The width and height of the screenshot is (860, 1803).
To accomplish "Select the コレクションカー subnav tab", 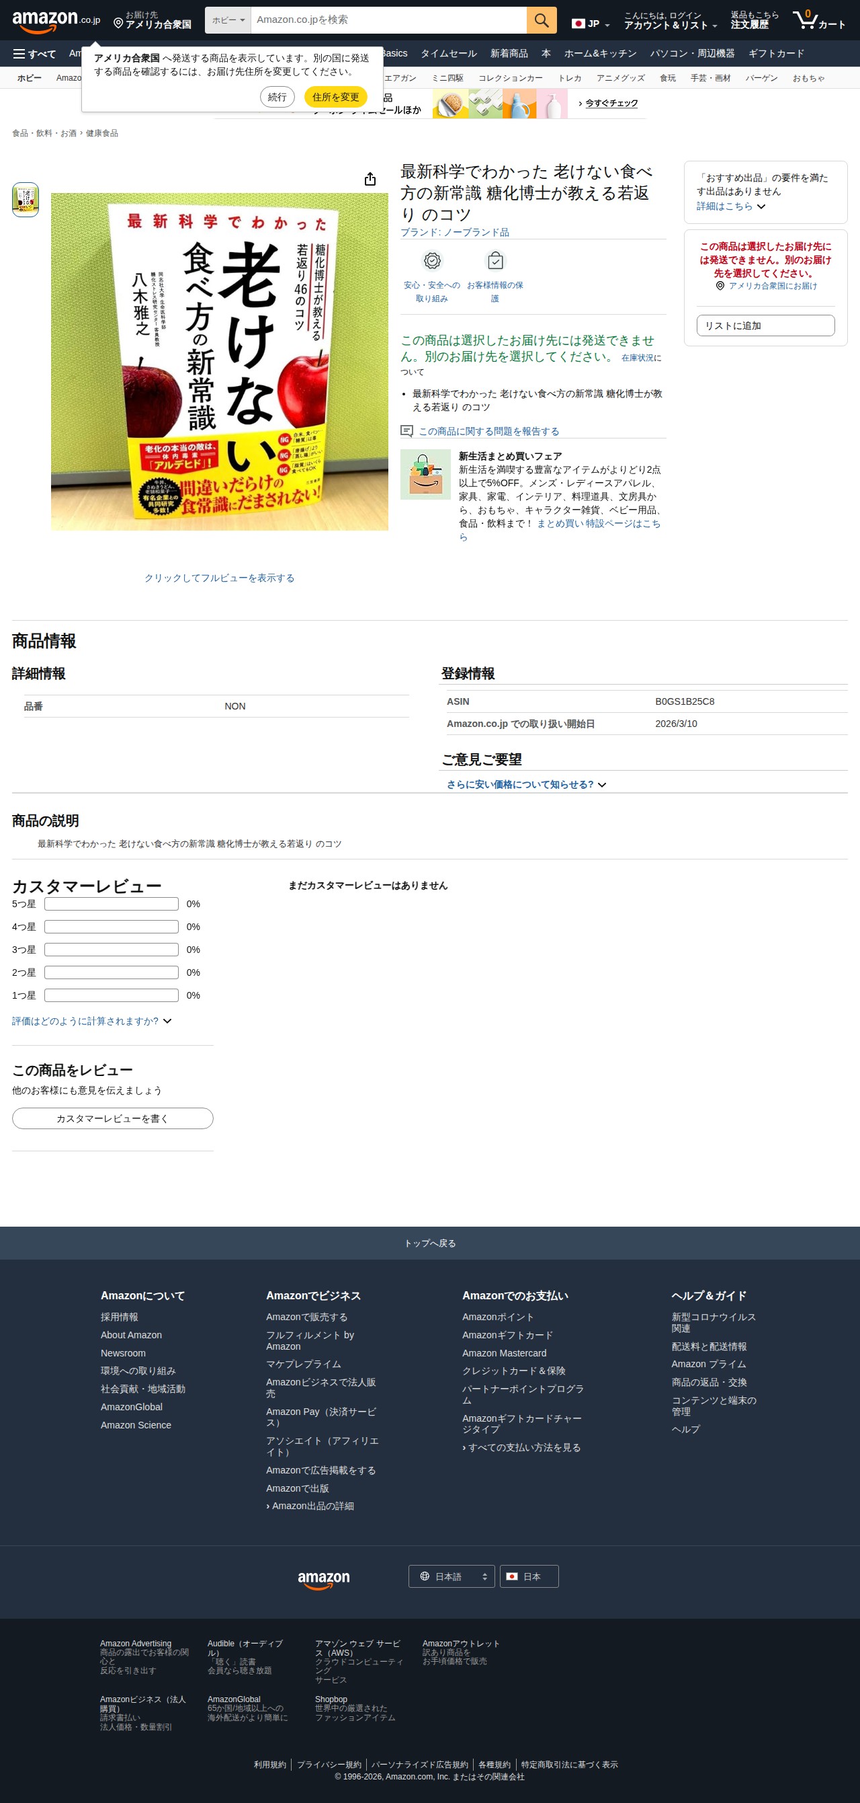I will [511, 79].
